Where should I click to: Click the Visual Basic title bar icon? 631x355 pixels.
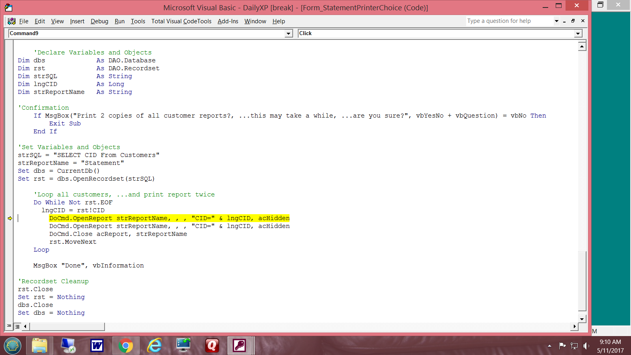[8, 7]
